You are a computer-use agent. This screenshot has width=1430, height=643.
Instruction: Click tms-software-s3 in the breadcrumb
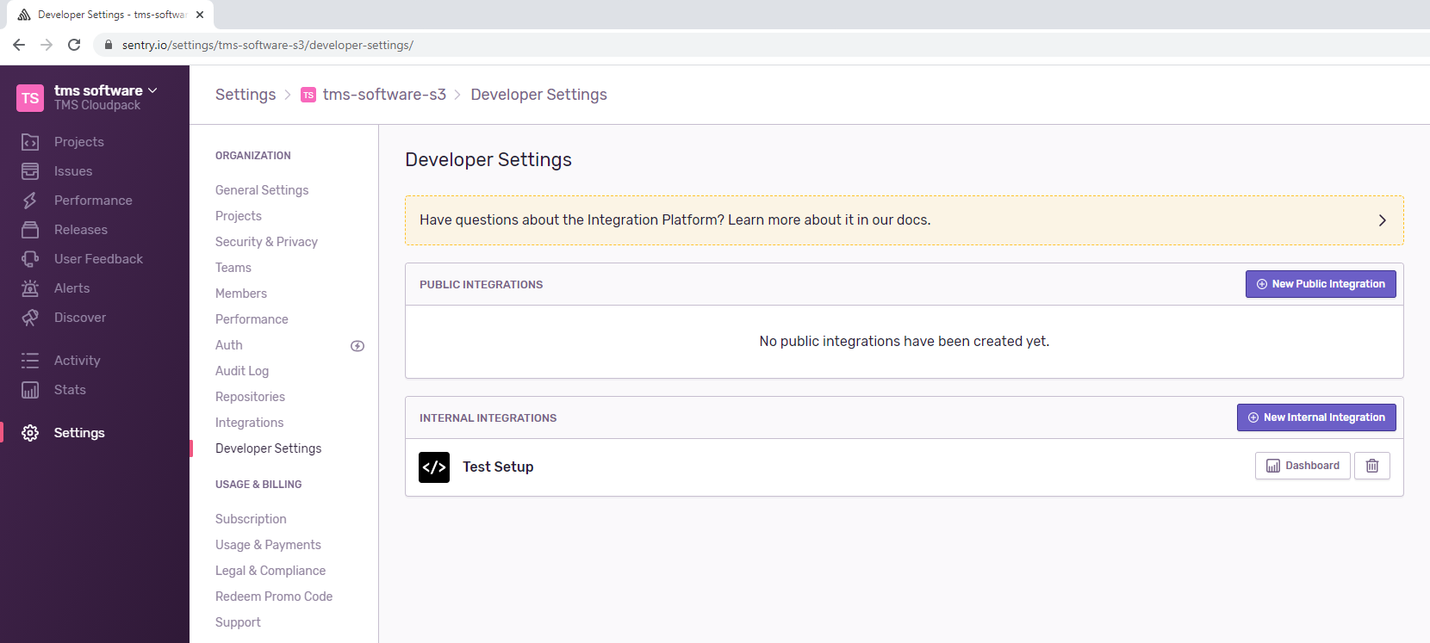click(384, 95)
